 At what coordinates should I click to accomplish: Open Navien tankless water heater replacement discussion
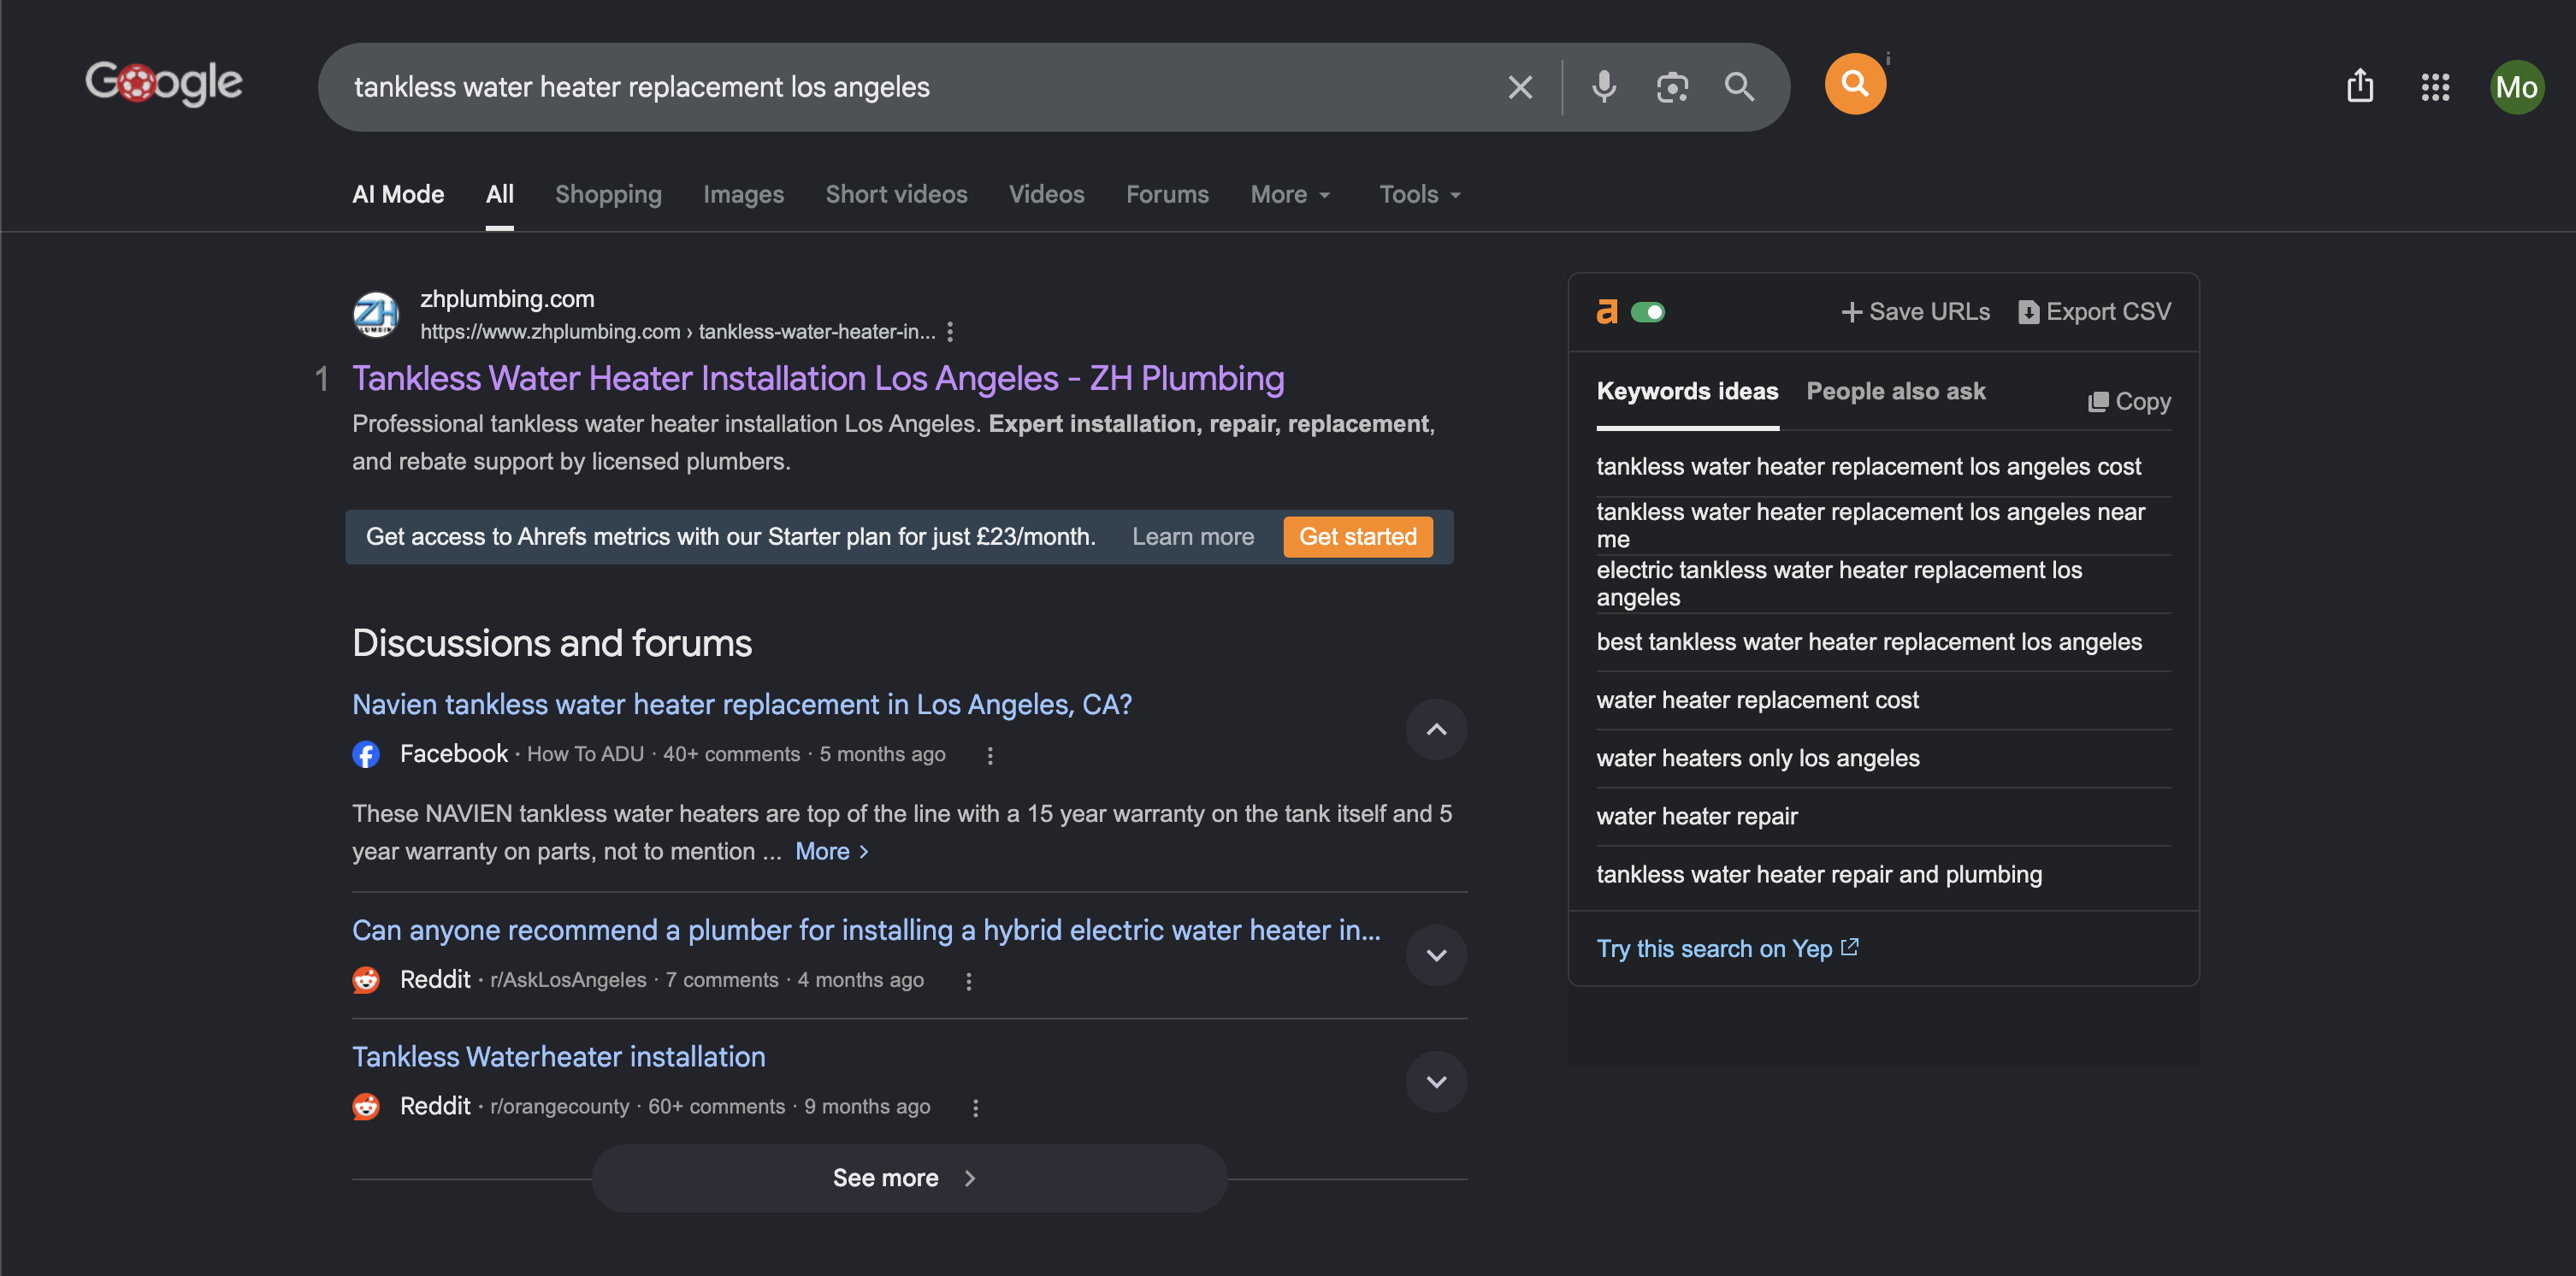click(x=741, y=705)
